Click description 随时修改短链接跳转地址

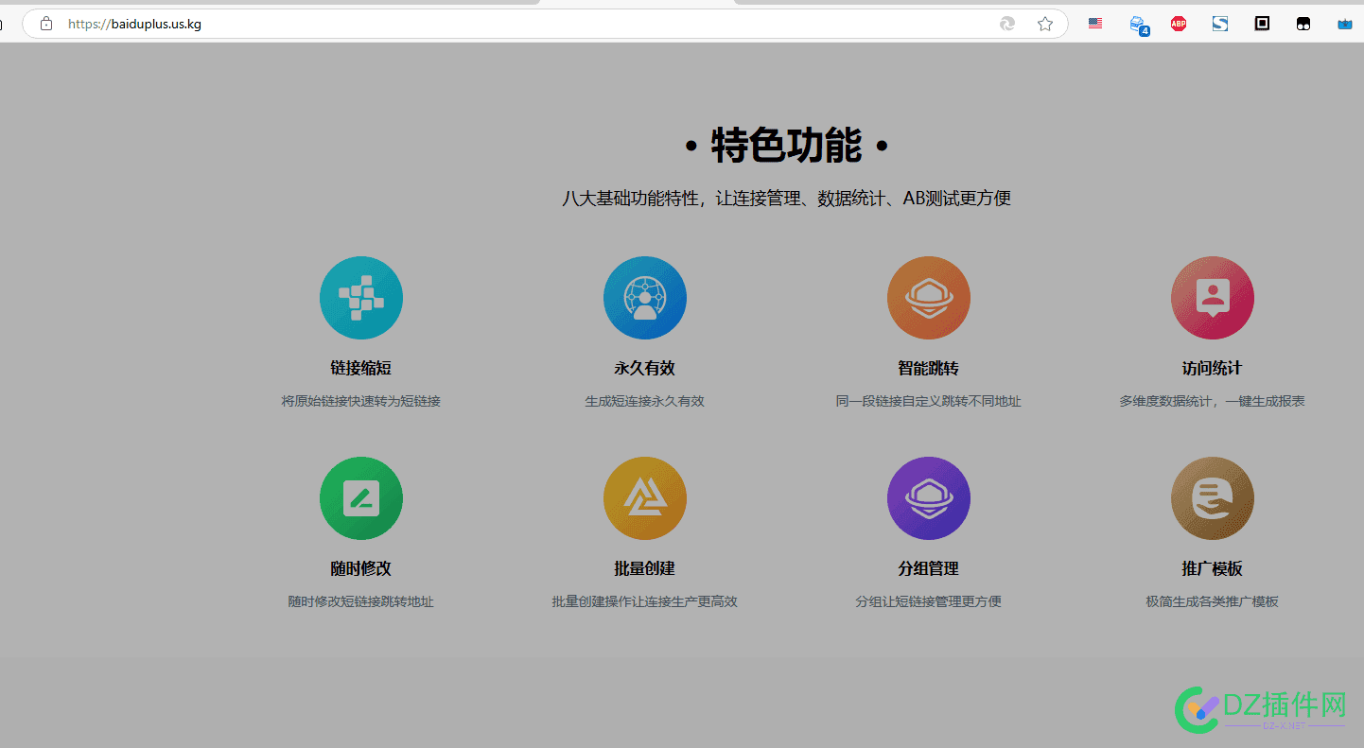[361, 601]
